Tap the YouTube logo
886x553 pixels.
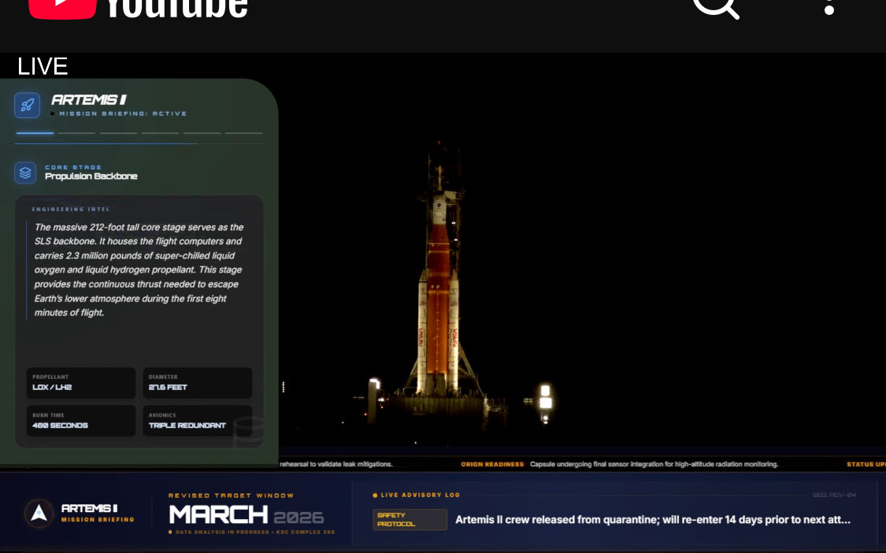point(139,9)
